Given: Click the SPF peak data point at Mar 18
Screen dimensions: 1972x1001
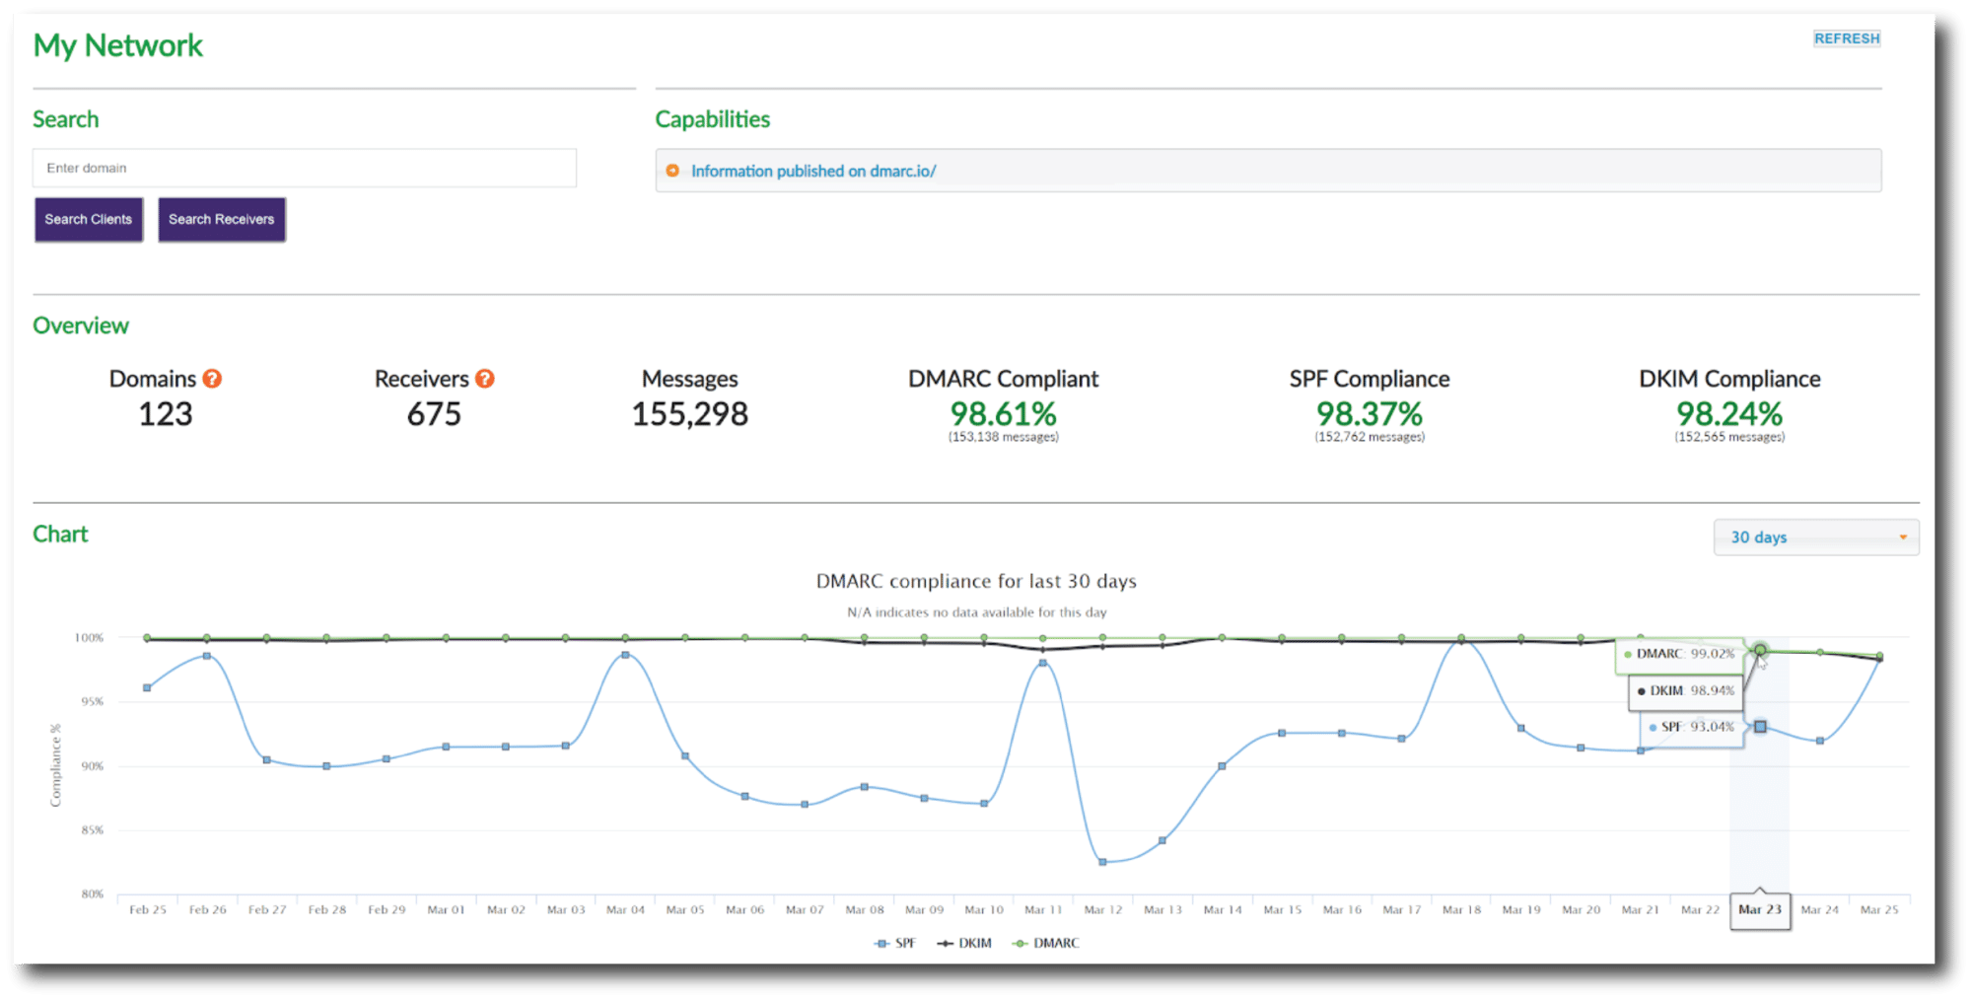Looking at the screenshot, I should point(1460,640).
